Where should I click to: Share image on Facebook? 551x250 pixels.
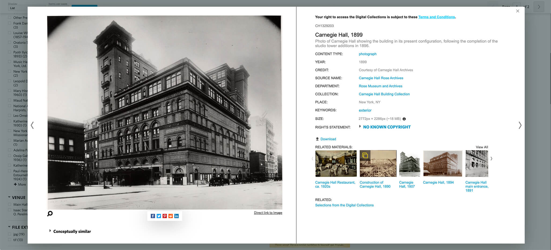pyautogui.click(x=153, y=216)
